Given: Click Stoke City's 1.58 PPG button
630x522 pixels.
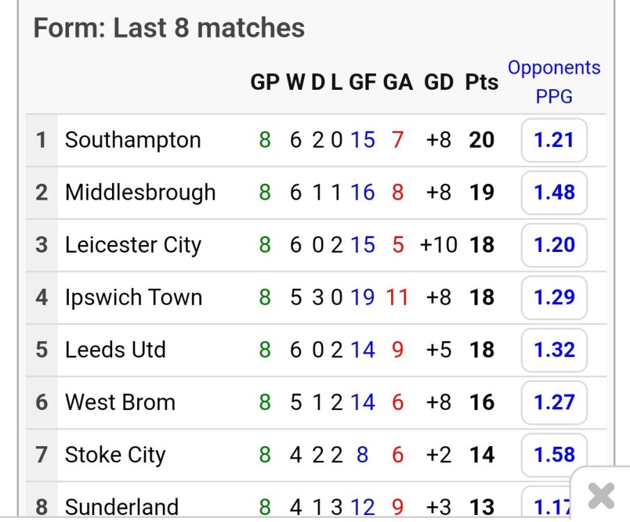Looking at the screenshot, I should 553,454.
